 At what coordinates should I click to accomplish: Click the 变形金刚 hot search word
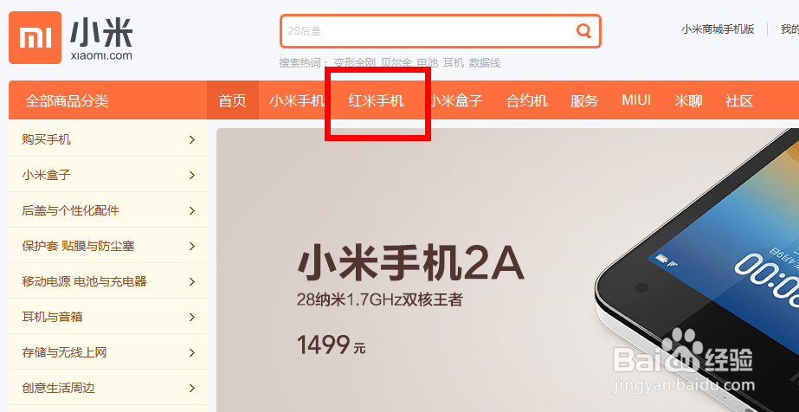click(355, 63)
